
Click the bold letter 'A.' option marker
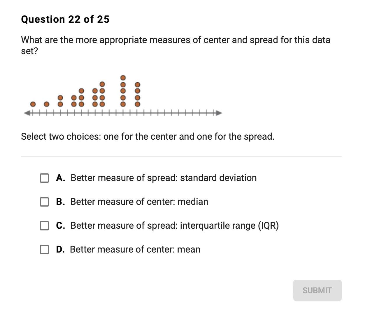[61, 178]
